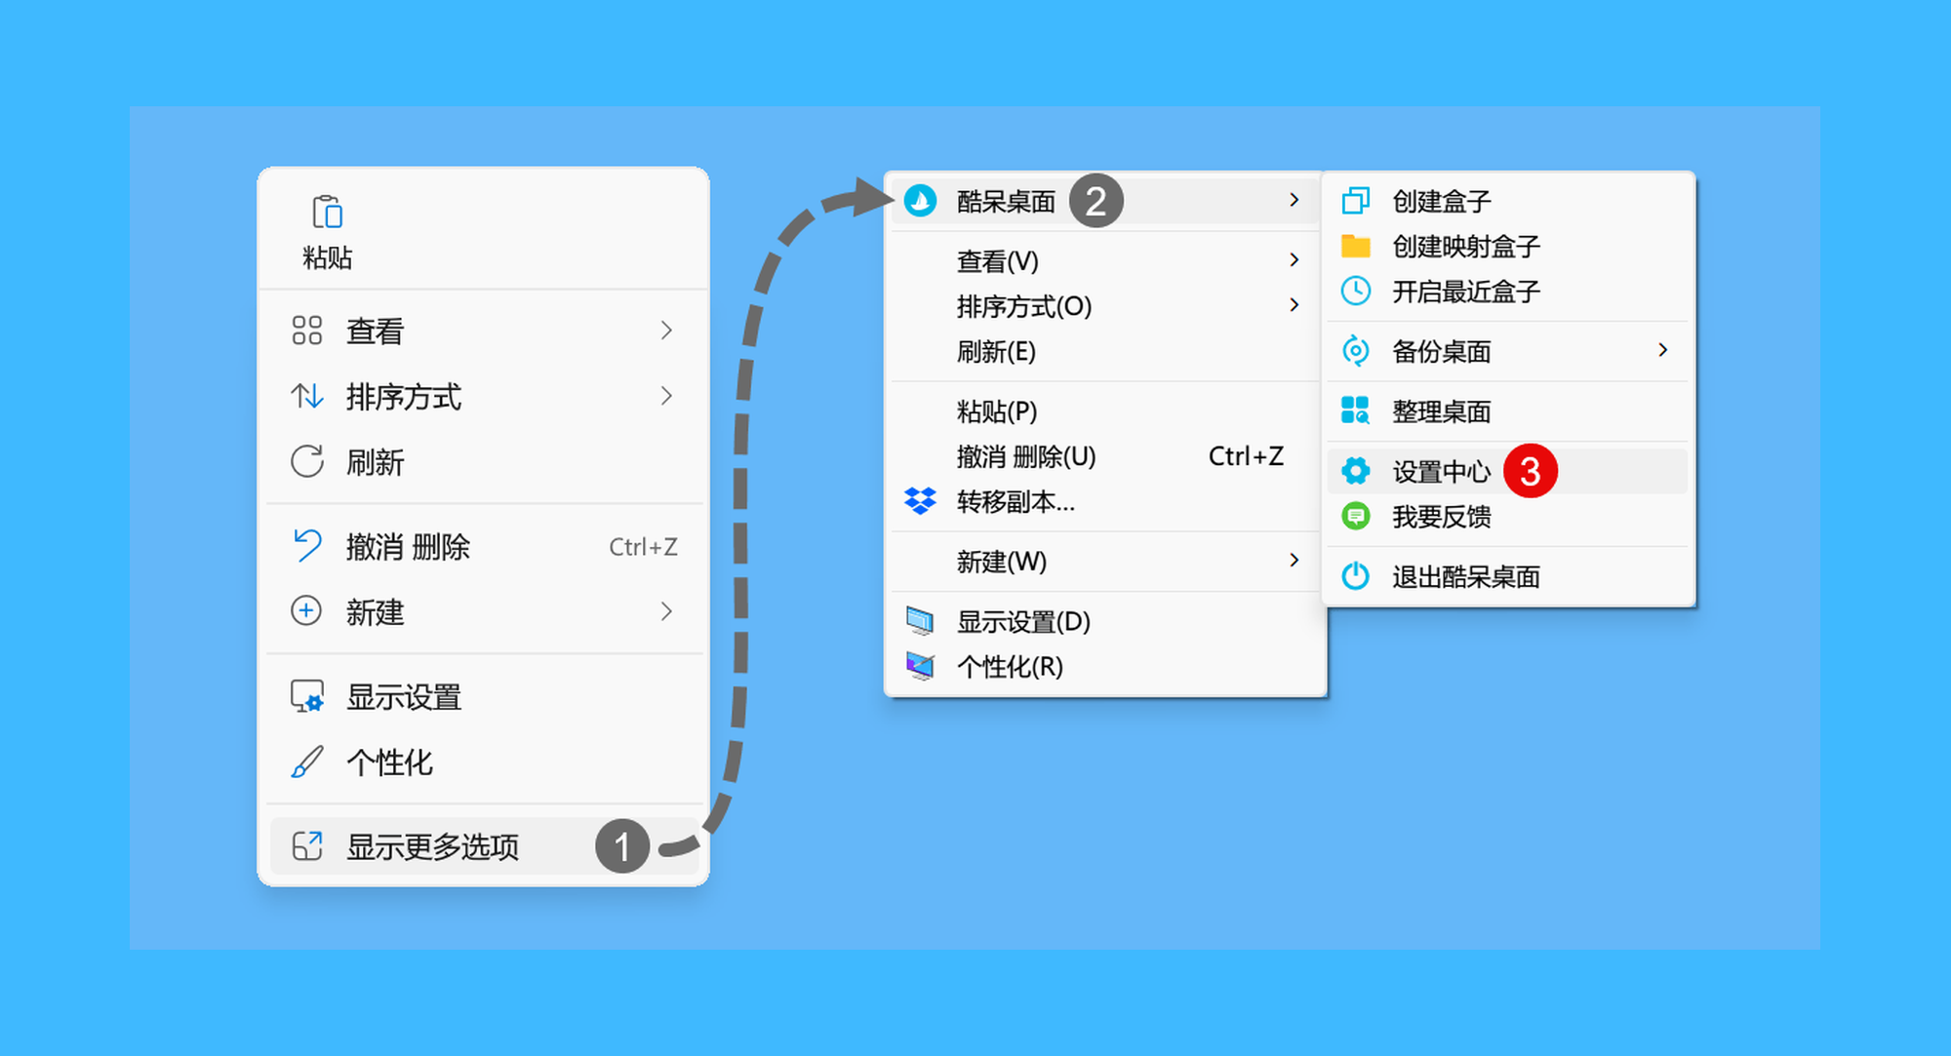Screen dimensions: 1951x1056
Task: Select 粘贴(P) in classic menu
Action: click(1105, 411)
